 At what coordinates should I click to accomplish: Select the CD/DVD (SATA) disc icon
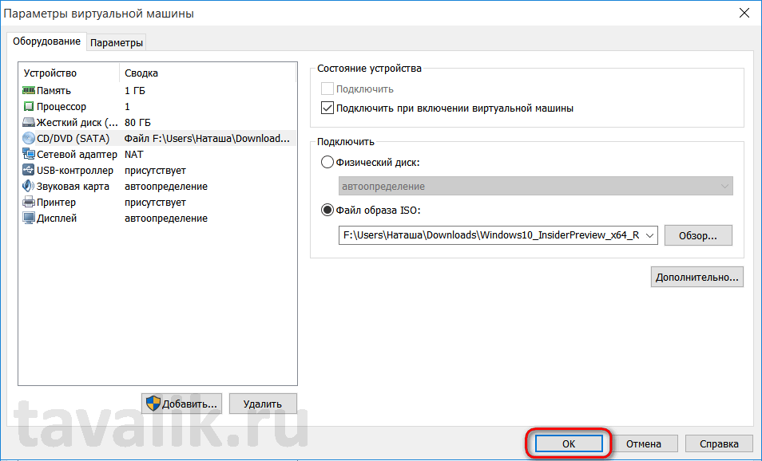(x=29, y=139)
